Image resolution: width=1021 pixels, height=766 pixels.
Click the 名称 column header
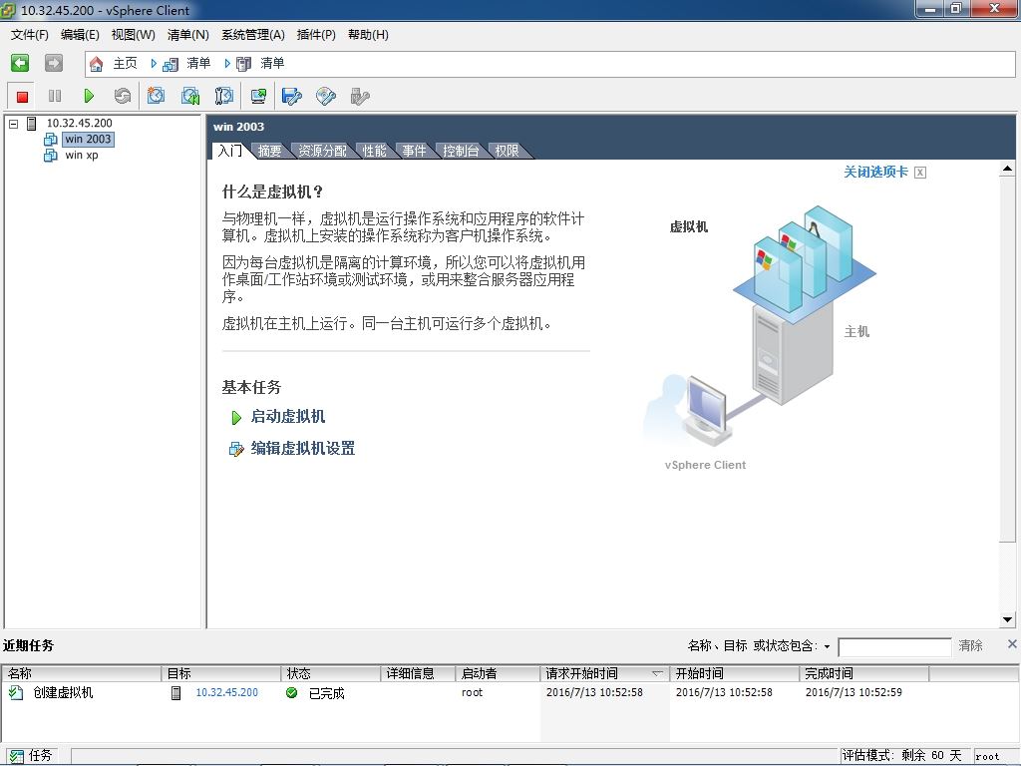click(x=81, y=673)
